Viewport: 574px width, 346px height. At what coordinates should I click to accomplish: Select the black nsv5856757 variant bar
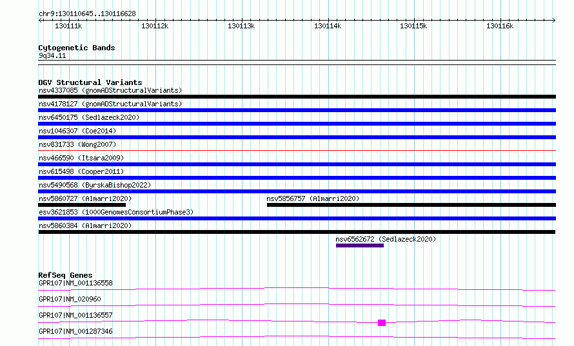[411, 205]
